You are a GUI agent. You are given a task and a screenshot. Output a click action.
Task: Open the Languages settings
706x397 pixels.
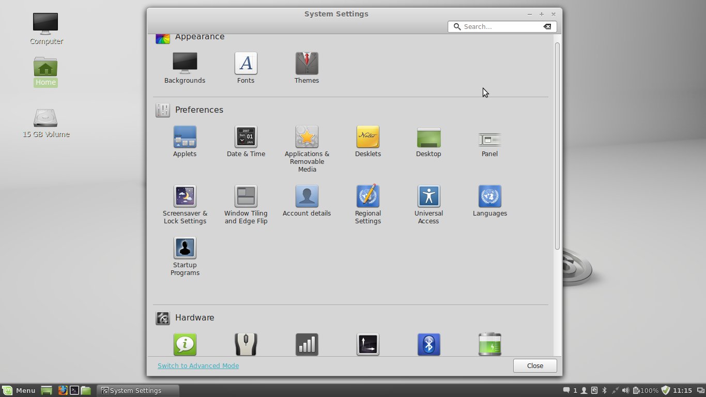click(489, 197)
